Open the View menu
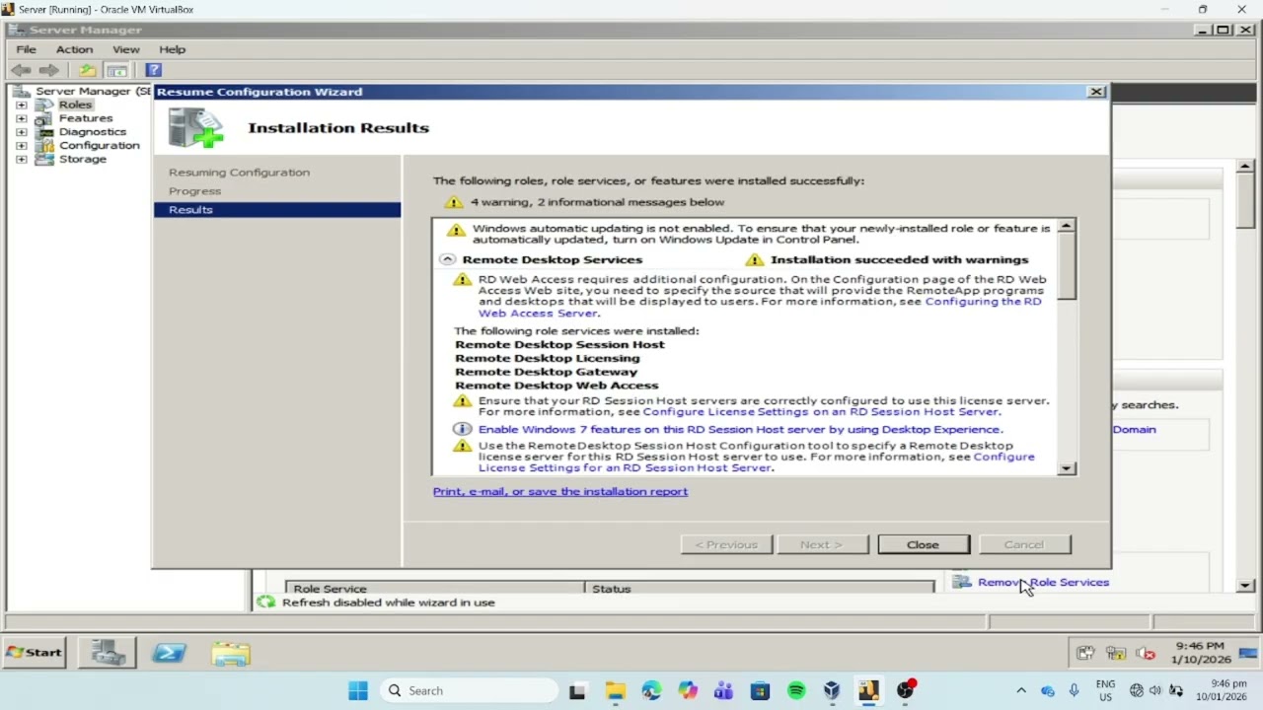The image size is (1263, 710). (126, 49)
